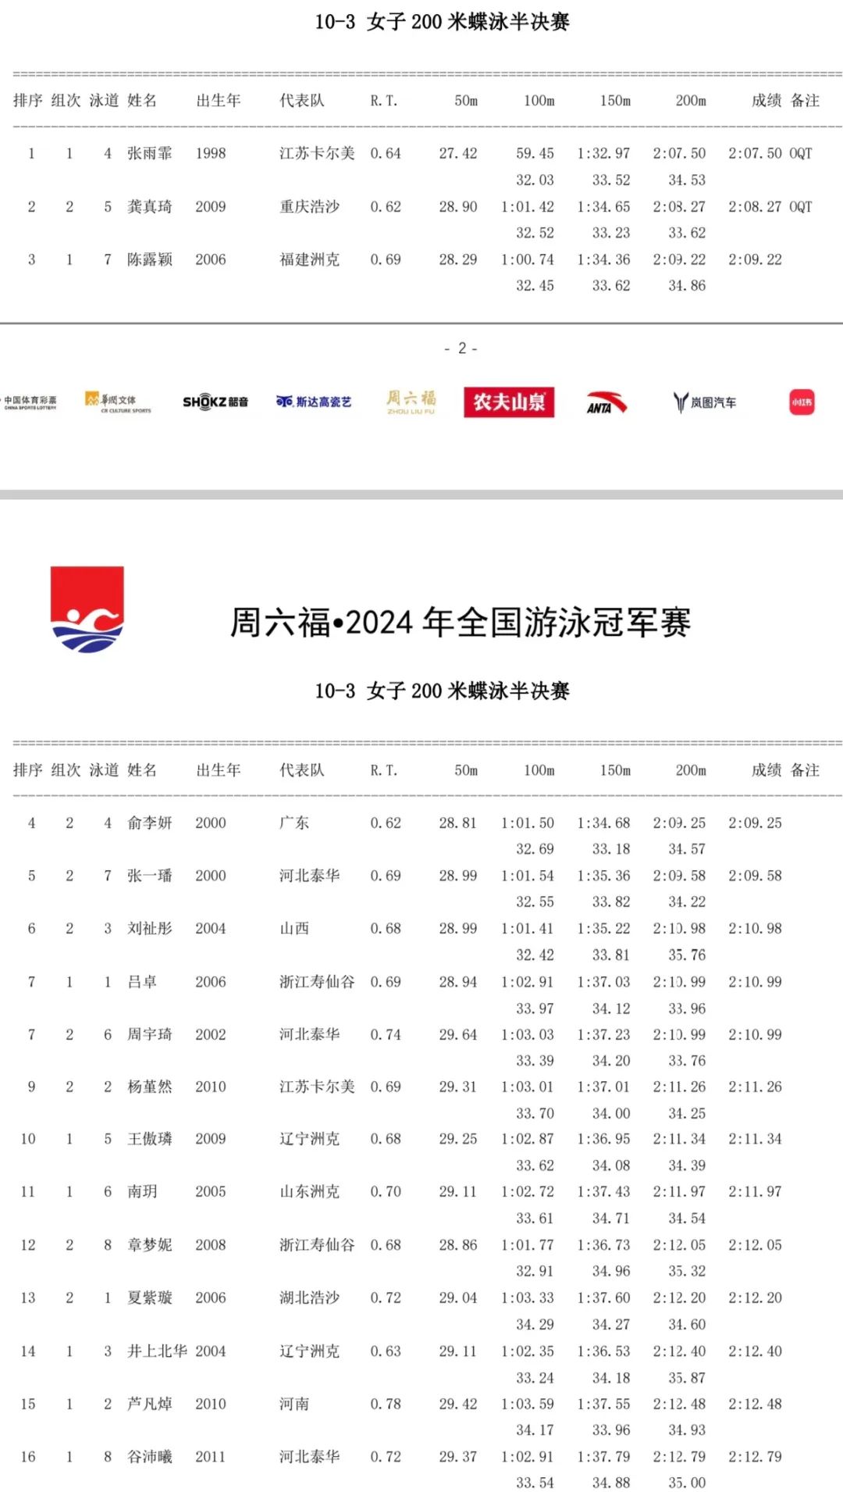Click 成绩 header in the upper table

(x=767, y=101)
